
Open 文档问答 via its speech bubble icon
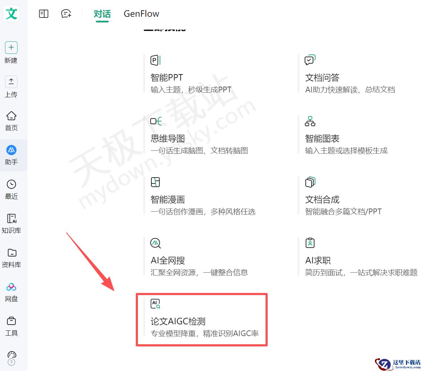click(x=310, y=60)
